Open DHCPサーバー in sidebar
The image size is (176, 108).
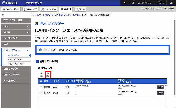coord(16,75)
